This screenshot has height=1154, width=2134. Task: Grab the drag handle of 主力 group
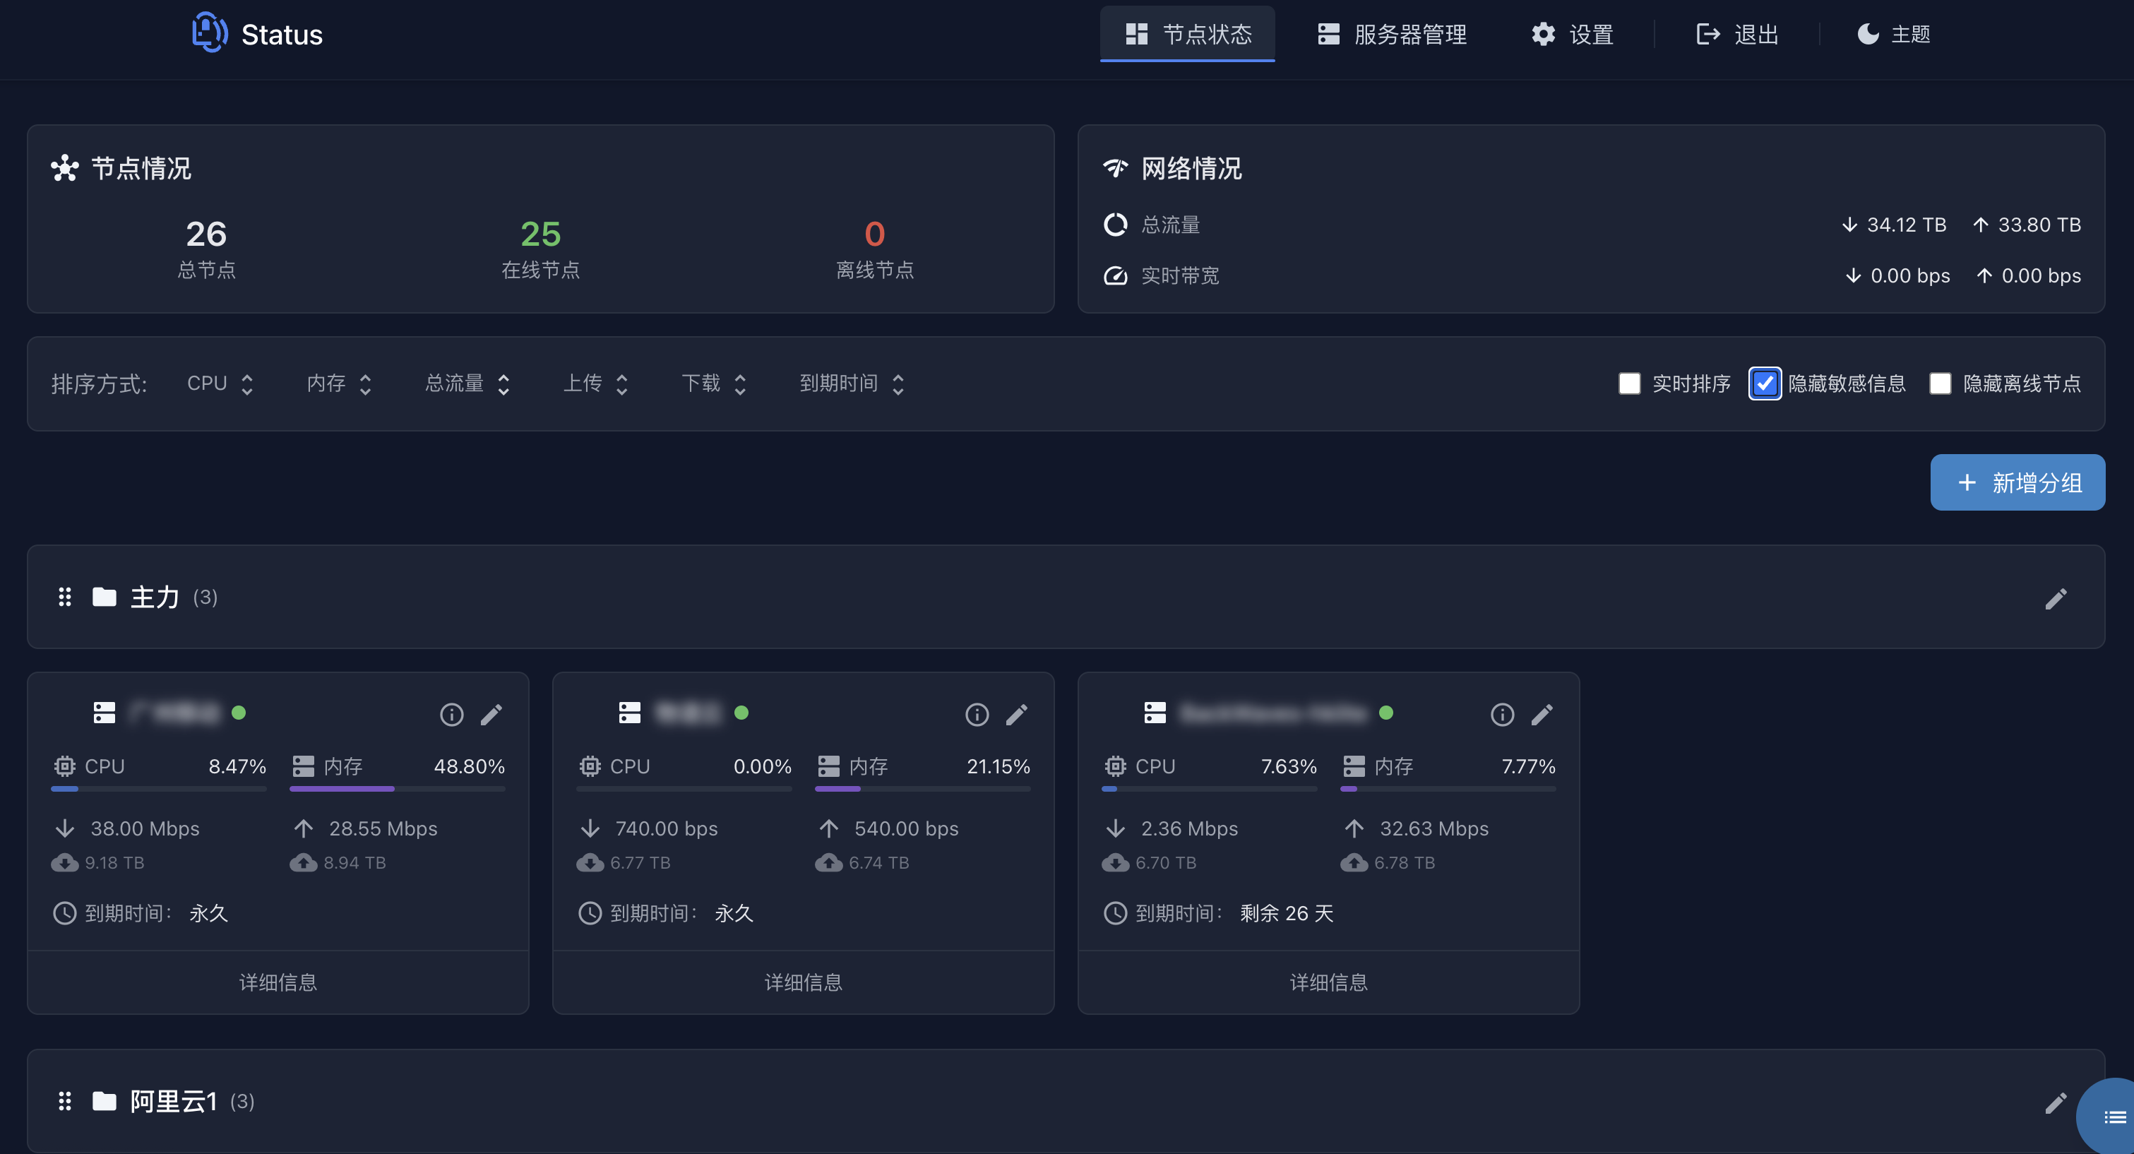point(65,597)
